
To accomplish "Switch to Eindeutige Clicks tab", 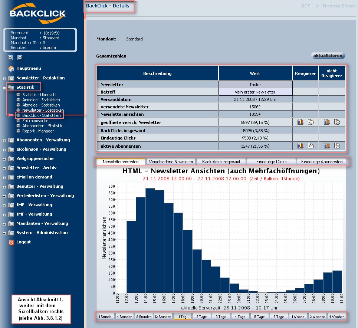I will 271,162.
